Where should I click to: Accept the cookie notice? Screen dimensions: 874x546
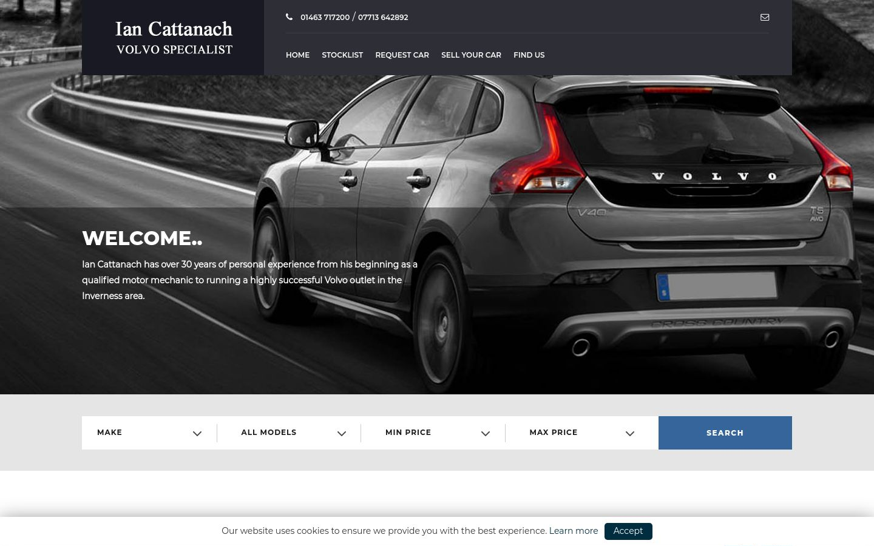point(628,531)
